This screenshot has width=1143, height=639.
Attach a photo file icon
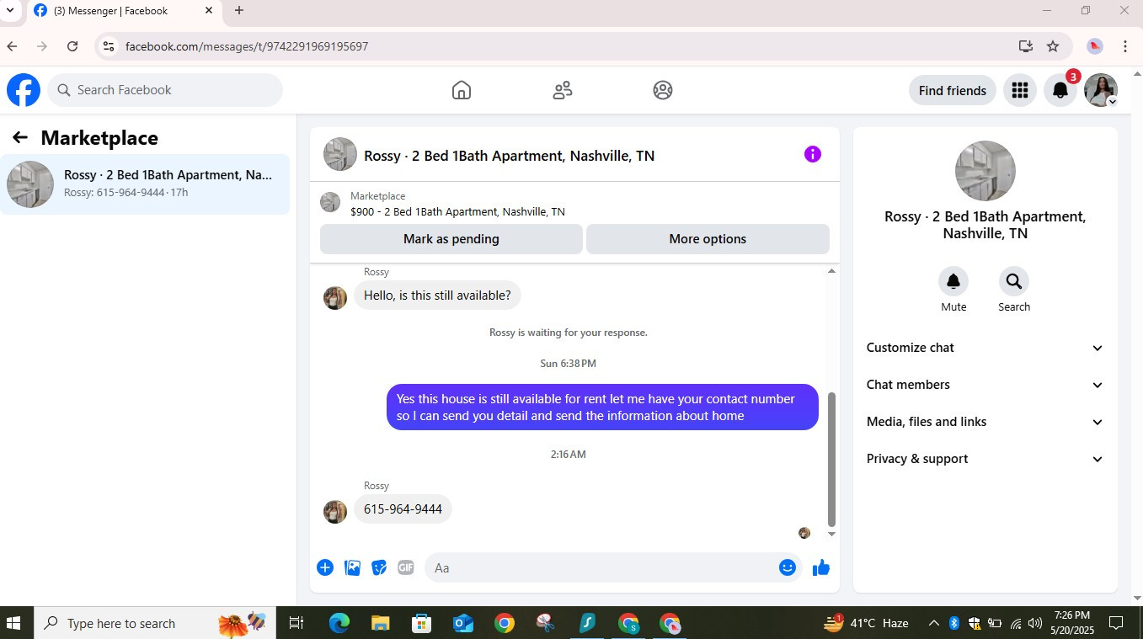[x=352, y=567]
